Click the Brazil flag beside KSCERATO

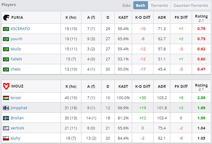[x=6, y=29]
